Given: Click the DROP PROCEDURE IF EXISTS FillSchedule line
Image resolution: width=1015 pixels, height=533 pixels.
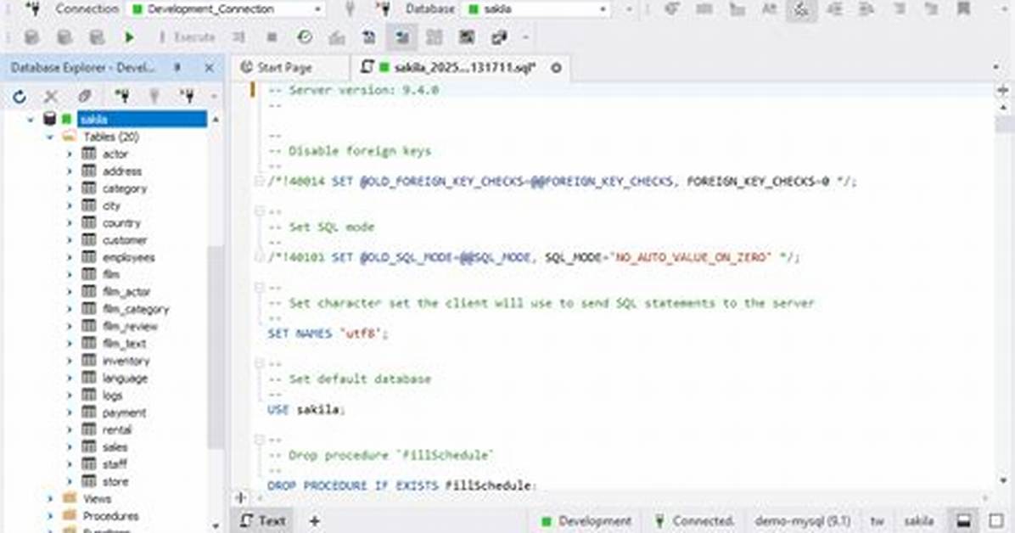Looking at the screenshot, I should click(402, 485).
